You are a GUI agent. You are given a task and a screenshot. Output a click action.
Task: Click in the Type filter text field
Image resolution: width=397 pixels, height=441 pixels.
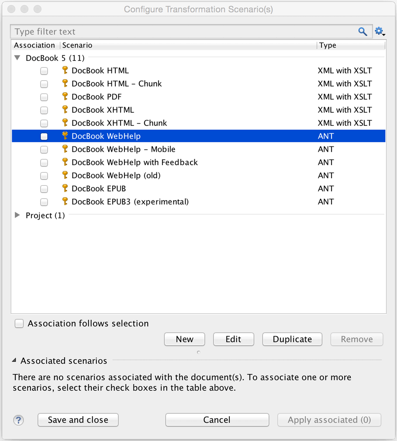coord(183,31)
